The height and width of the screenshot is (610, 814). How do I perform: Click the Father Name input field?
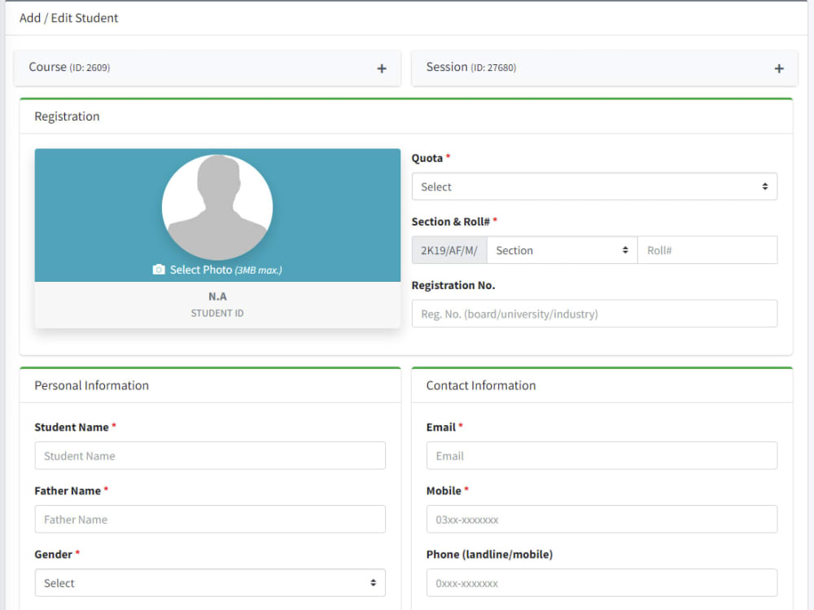210,519
